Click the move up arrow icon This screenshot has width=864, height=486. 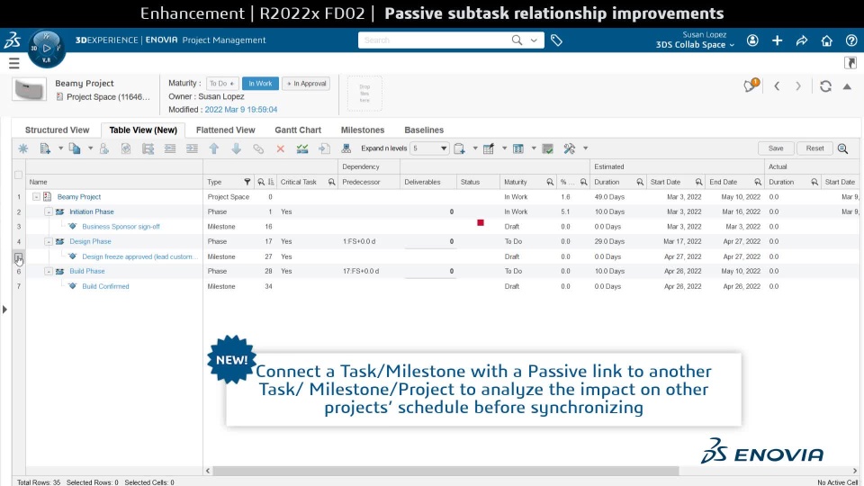(x=214, y=148)
